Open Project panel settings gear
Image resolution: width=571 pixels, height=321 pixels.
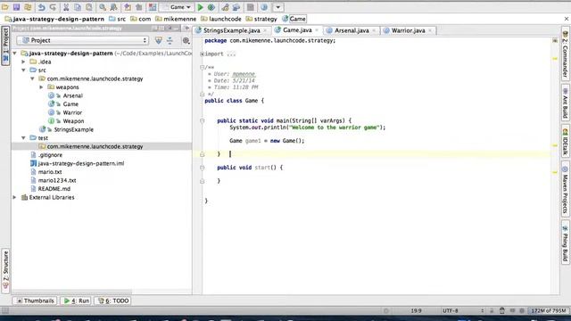click(186, 40)
